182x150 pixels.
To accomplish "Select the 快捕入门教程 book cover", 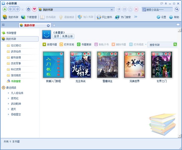I will [x=53, y=65].
